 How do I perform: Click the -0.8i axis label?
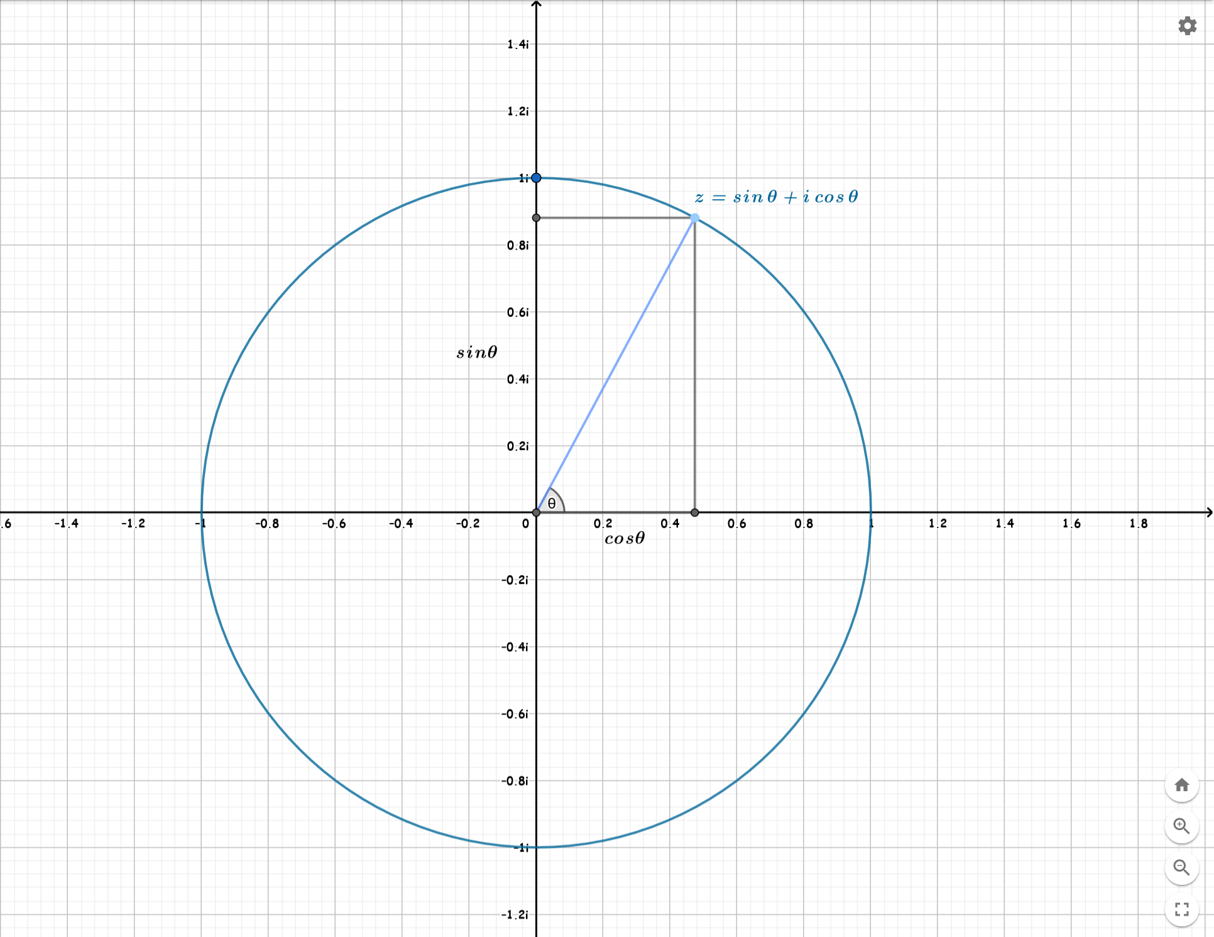pyautogui.click(x=515, y=781)
